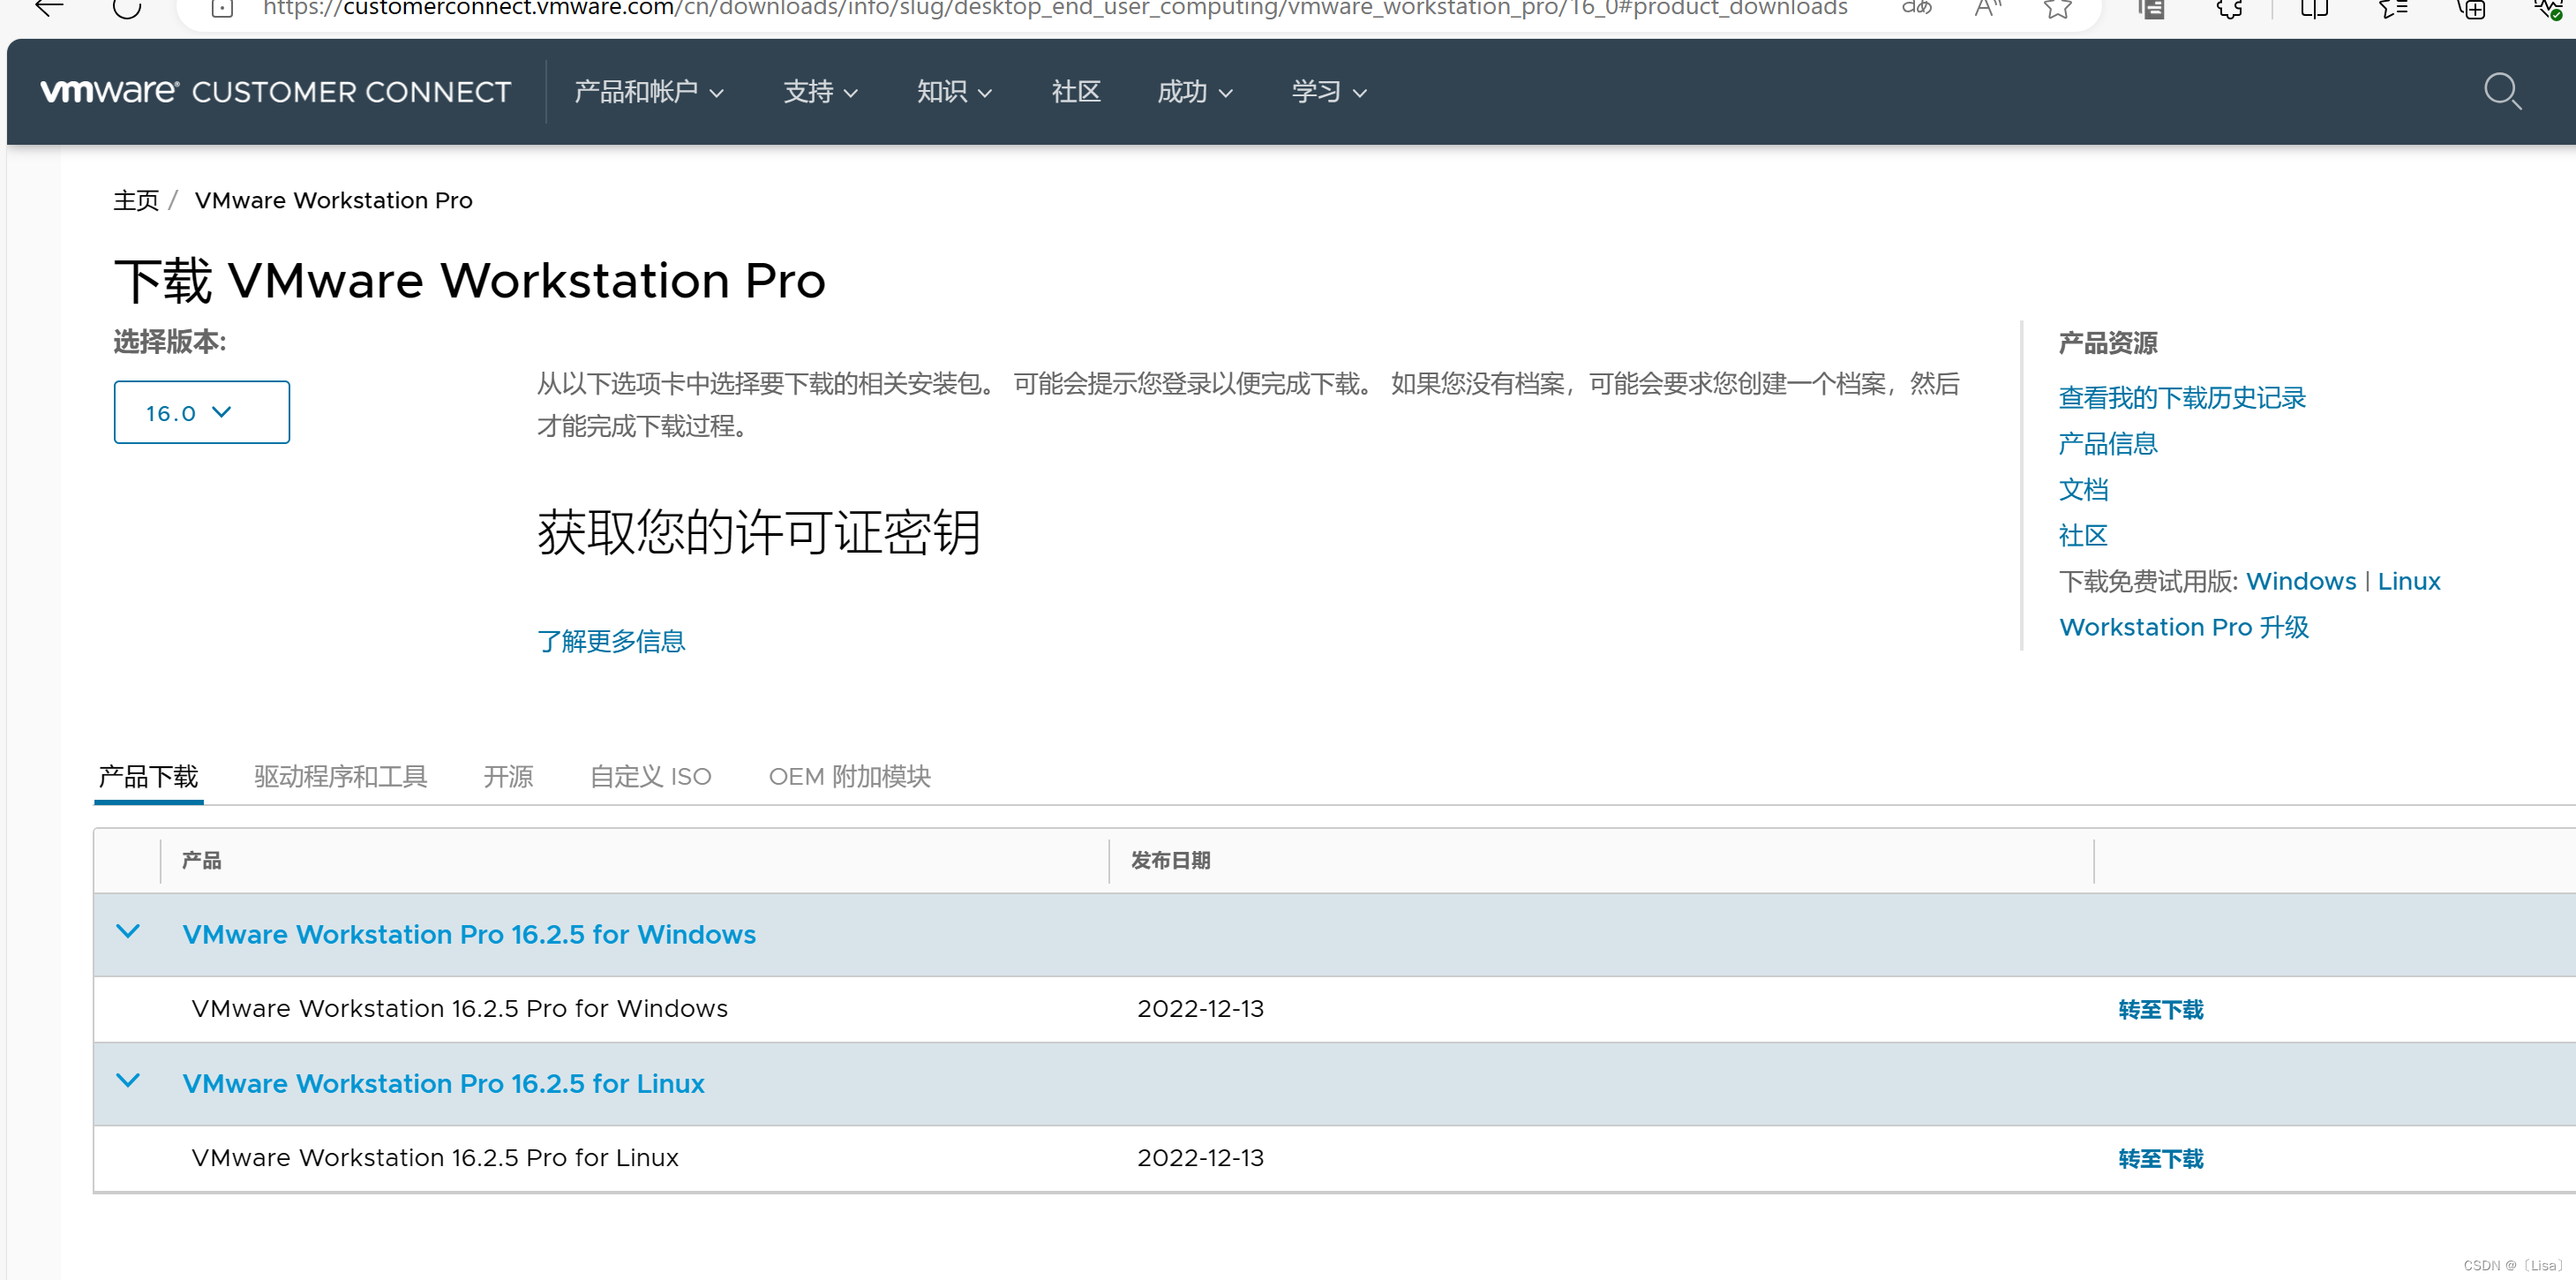
Task: Click the read aloud icon in address bar
Action: click(x=1988, y=9)
